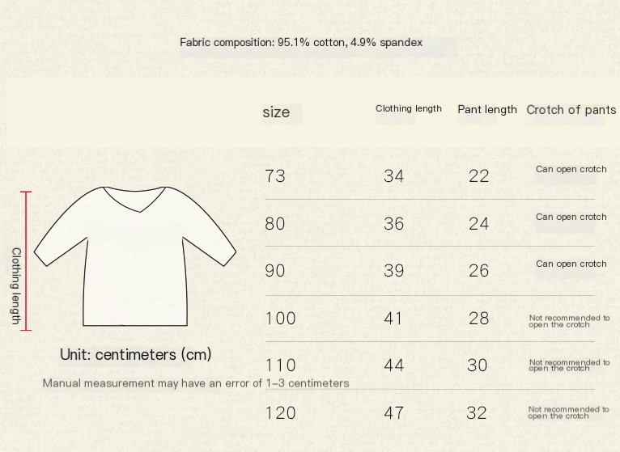Viewport: 620px width, 452px height.
Task: Select size 110 in the chart
Action: point(280,365)
